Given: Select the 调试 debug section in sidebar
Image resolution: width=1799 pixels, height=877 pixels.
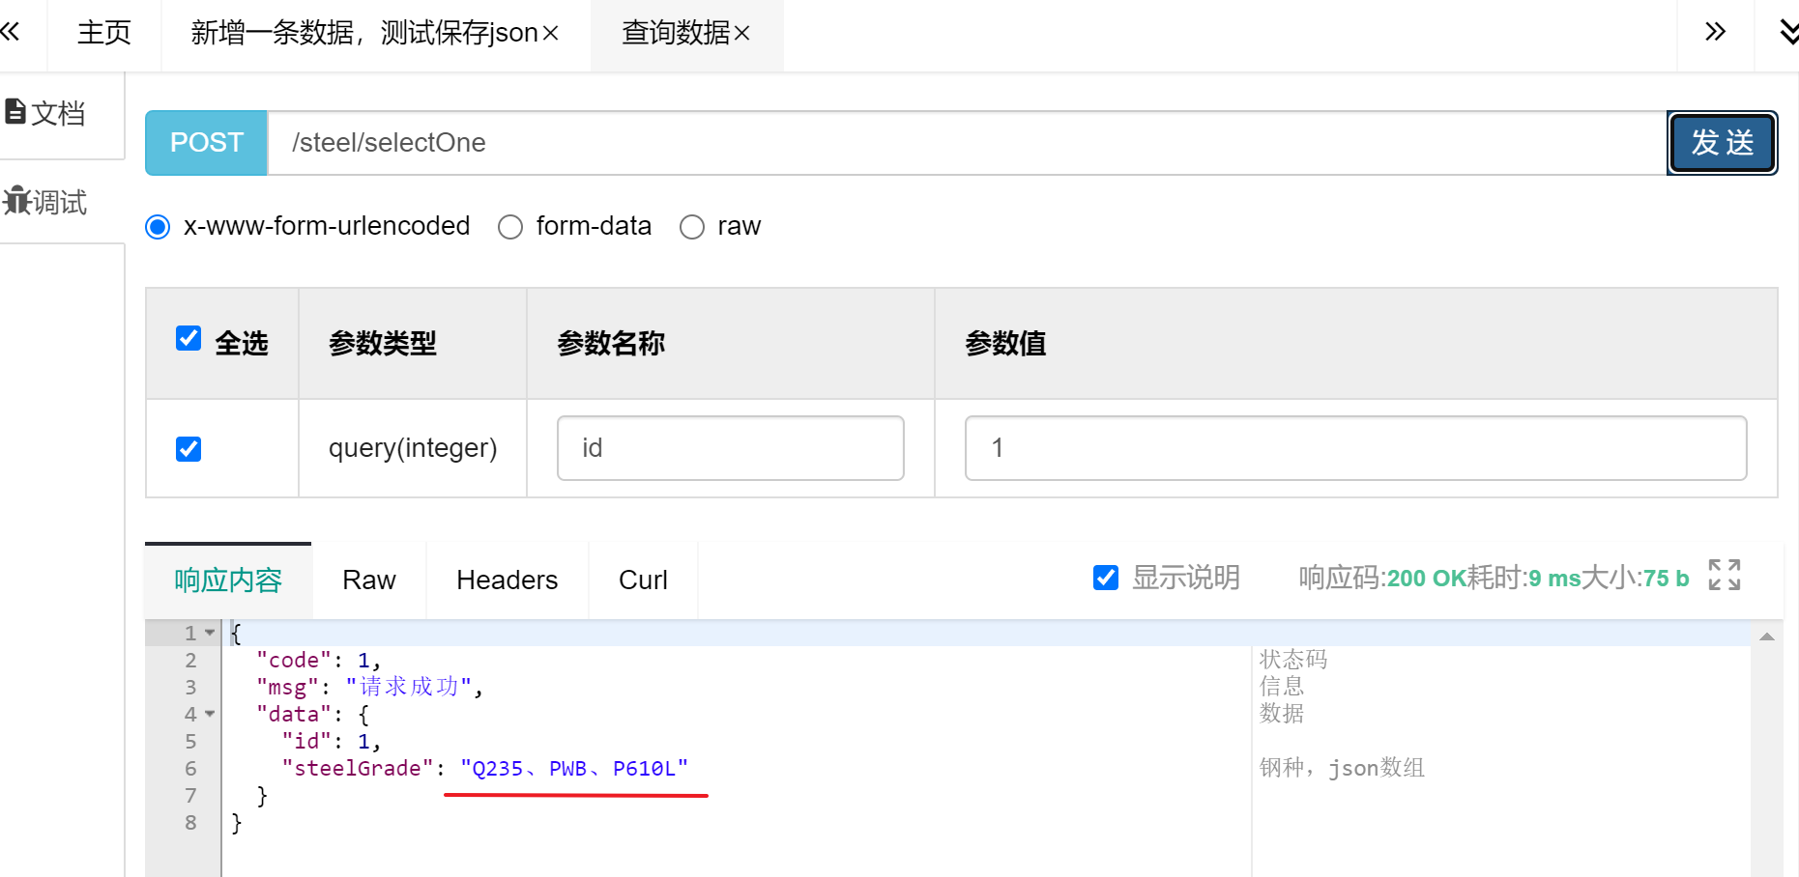Looking at the screenshot, I should click(46, 203).
